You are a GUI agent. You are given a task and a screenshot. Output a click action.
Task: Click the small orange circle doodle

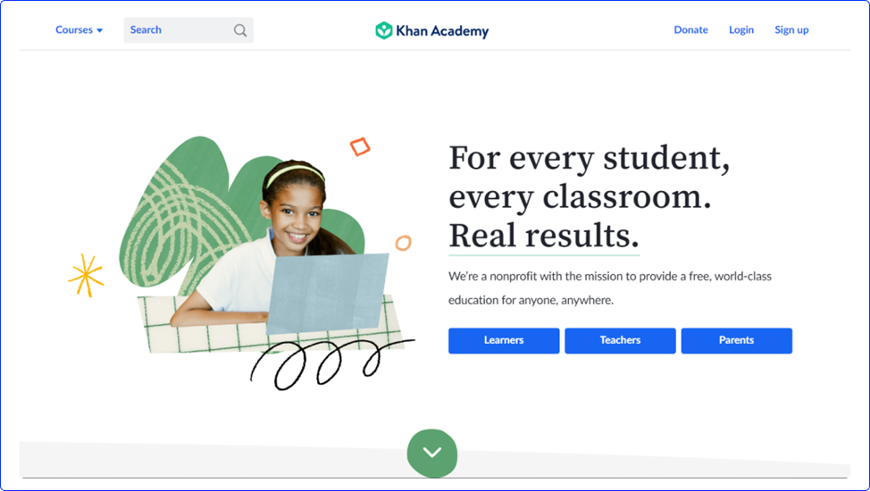point(404,243)
